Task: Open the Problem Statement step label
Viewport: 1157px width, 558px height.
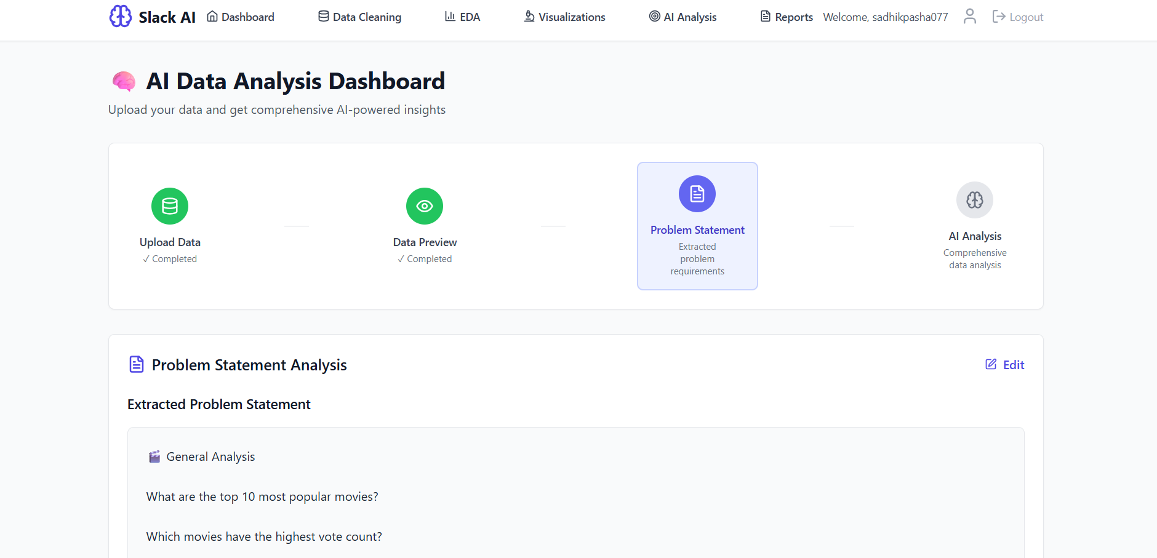Action: 697,230
